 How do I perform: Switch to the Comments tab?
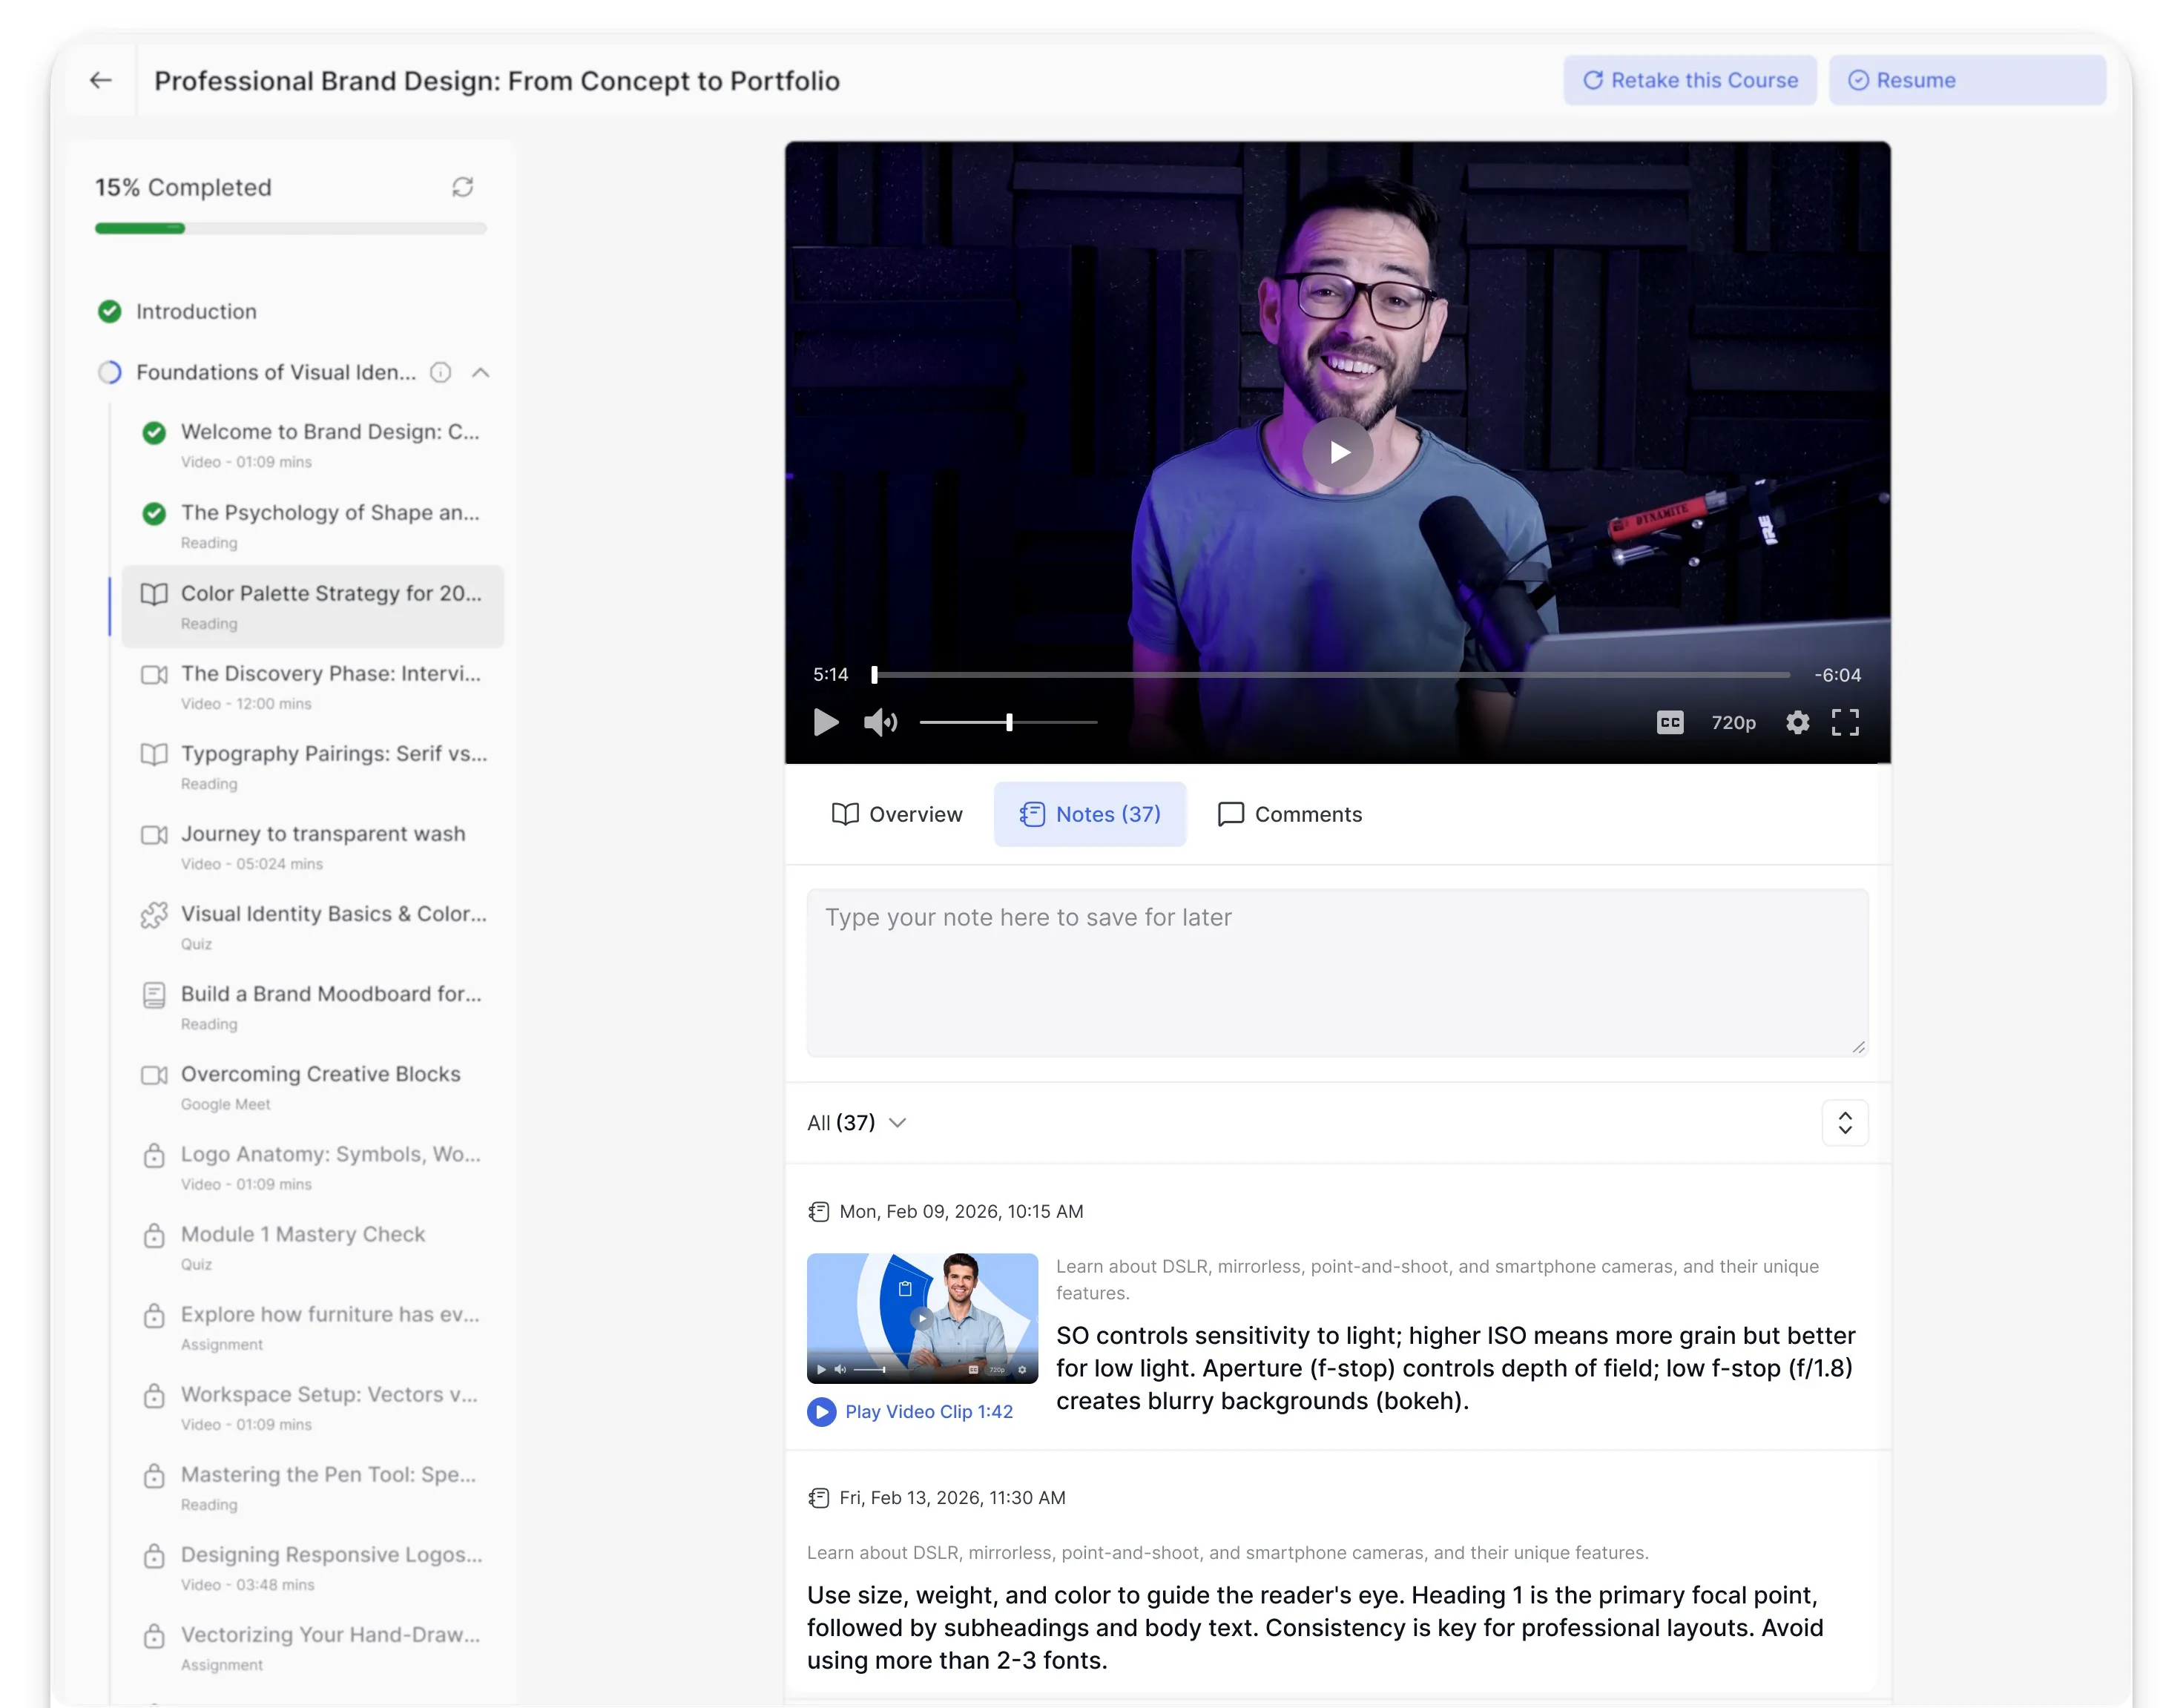[1290, 814]
